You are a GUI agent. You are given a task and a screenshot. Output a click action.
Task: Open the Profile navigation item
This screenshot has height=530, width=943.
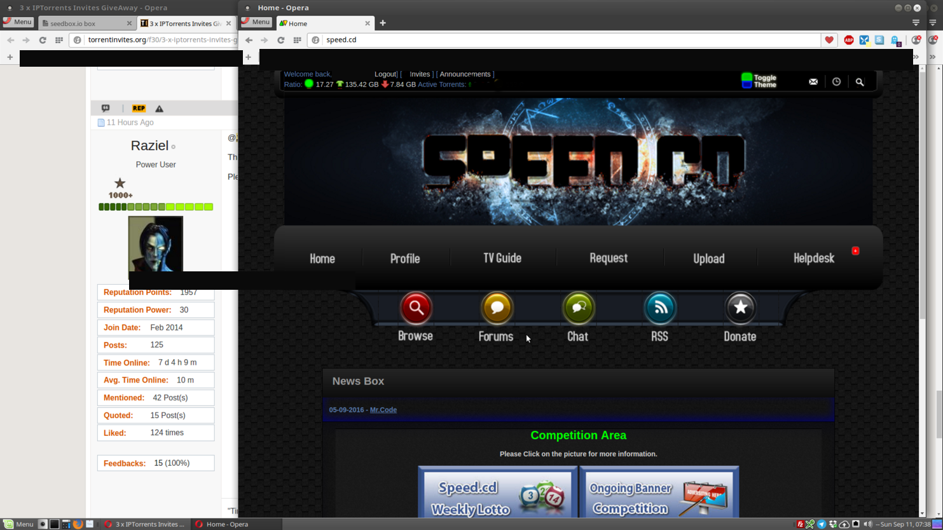[405, 259]
